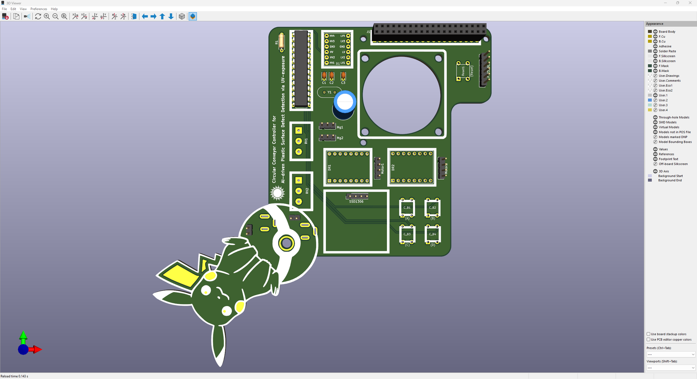Show the User.Drawings layer
Screen dimensions: 697x379
coord(655,76)
